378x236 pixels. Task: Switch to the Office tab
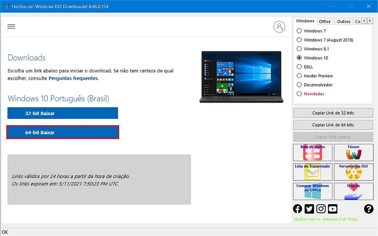pyautogui.click(x=325, y=21)
